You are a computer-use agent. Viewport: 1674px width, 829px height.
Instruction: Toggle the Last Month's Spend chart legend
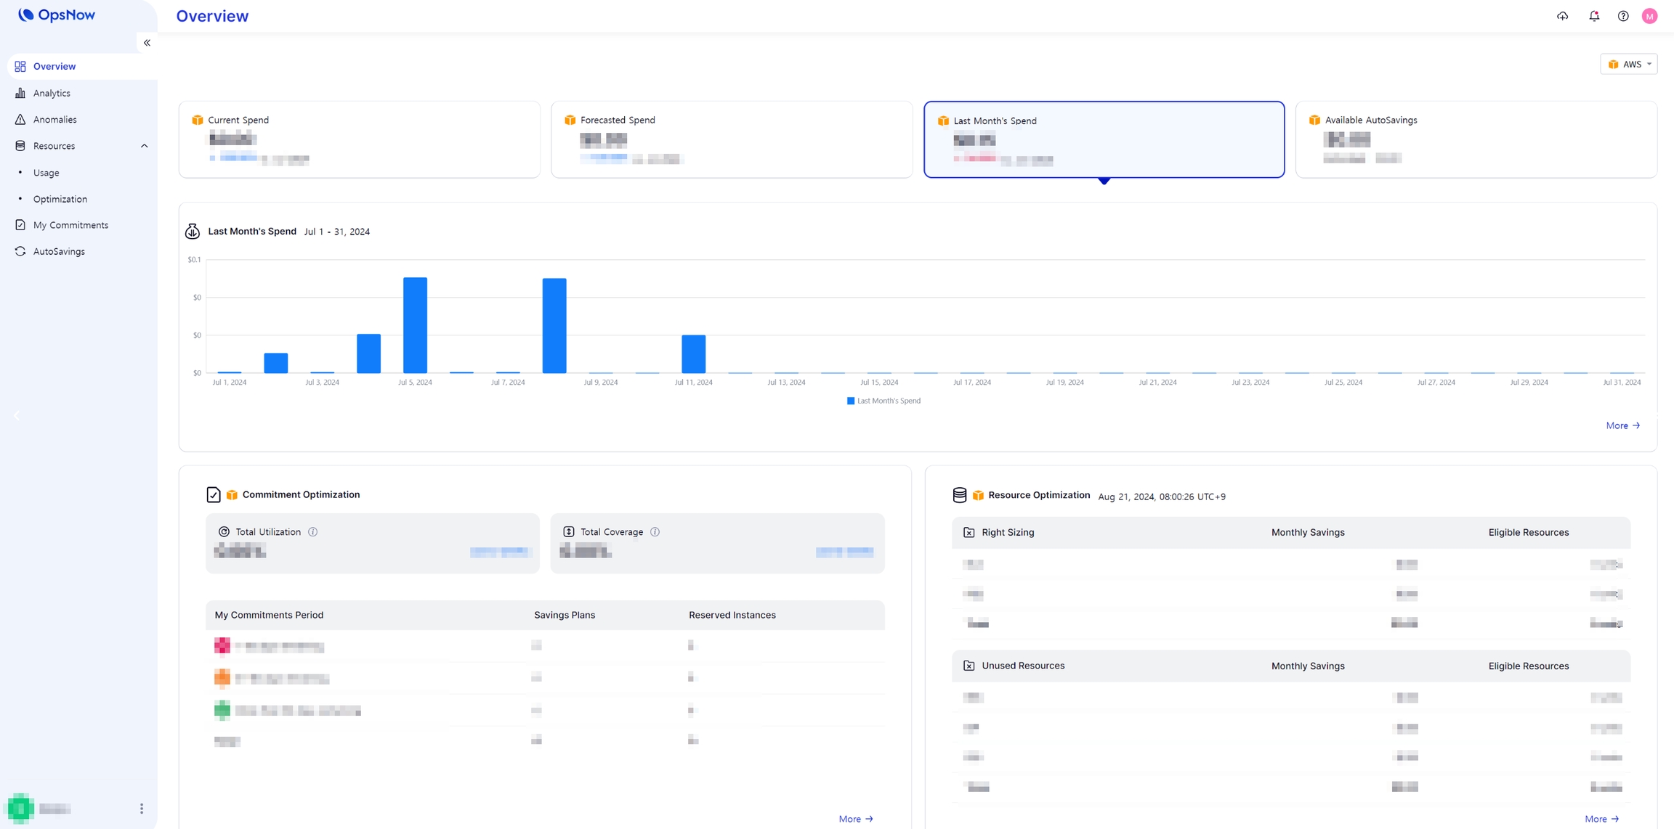coord(883,401)
